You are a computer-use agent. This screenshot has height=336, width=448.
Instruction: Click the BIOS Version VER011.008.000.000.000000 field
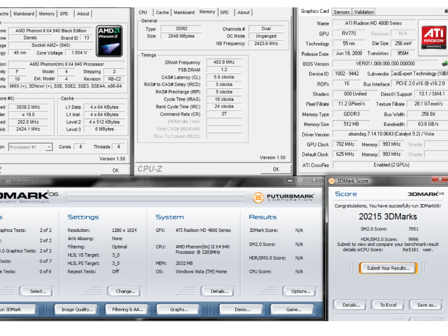tap(385, 63)
